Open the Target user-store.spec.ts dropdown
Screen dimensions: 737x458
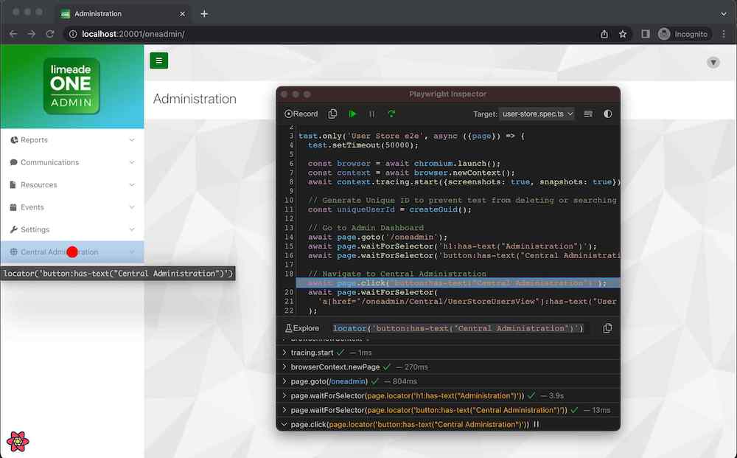click(x=537, y=114)
